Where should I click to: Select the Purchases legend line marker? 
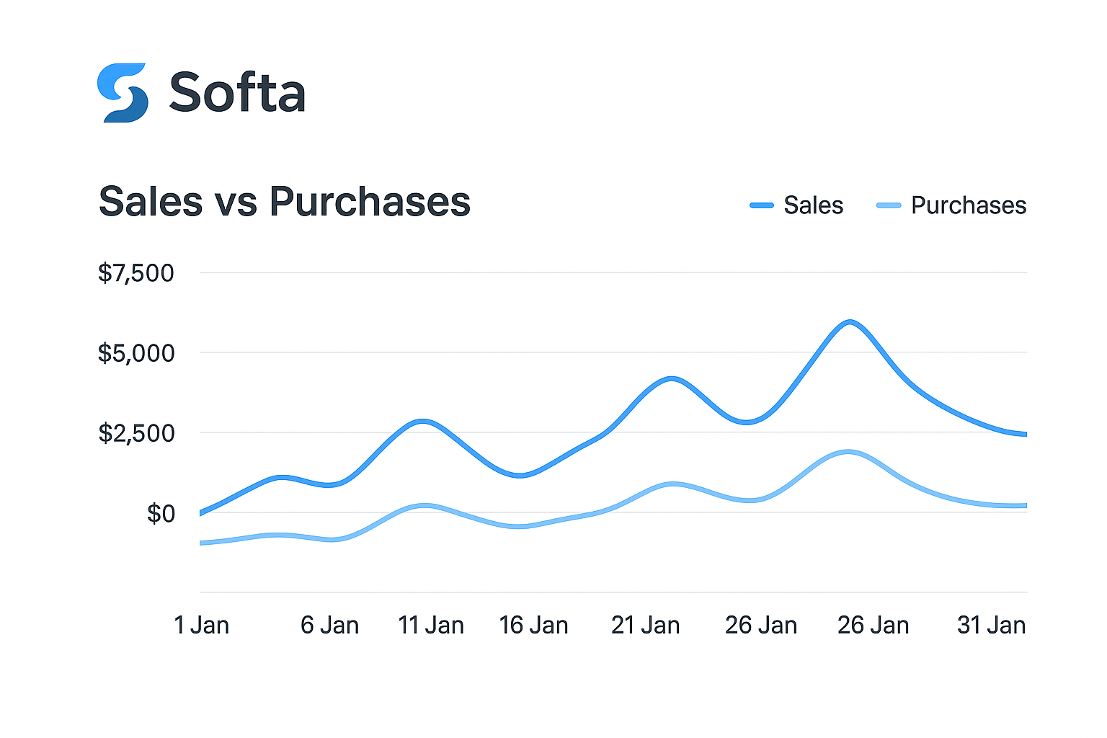tap(887, 205)
